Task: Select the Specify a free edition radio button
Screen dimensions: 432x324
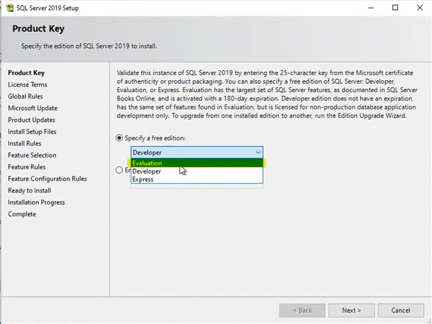Action: click(x=119, y=138)
